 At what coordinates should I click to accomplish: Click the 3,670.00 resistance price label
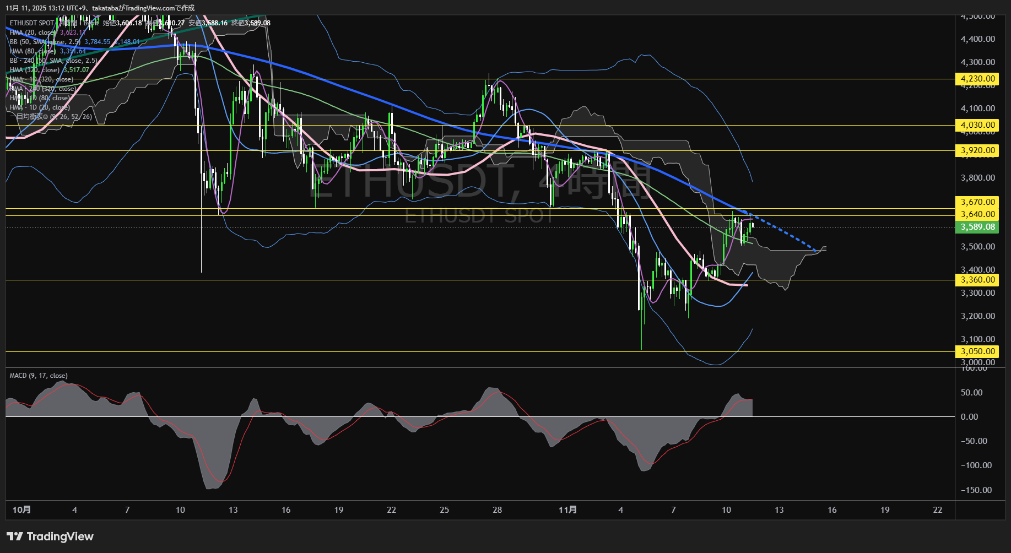point(977,202)
